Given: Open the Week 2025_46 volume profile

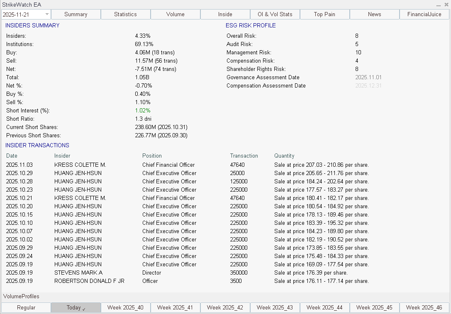Looking at the screenshot, I should (x=424, y=307).
